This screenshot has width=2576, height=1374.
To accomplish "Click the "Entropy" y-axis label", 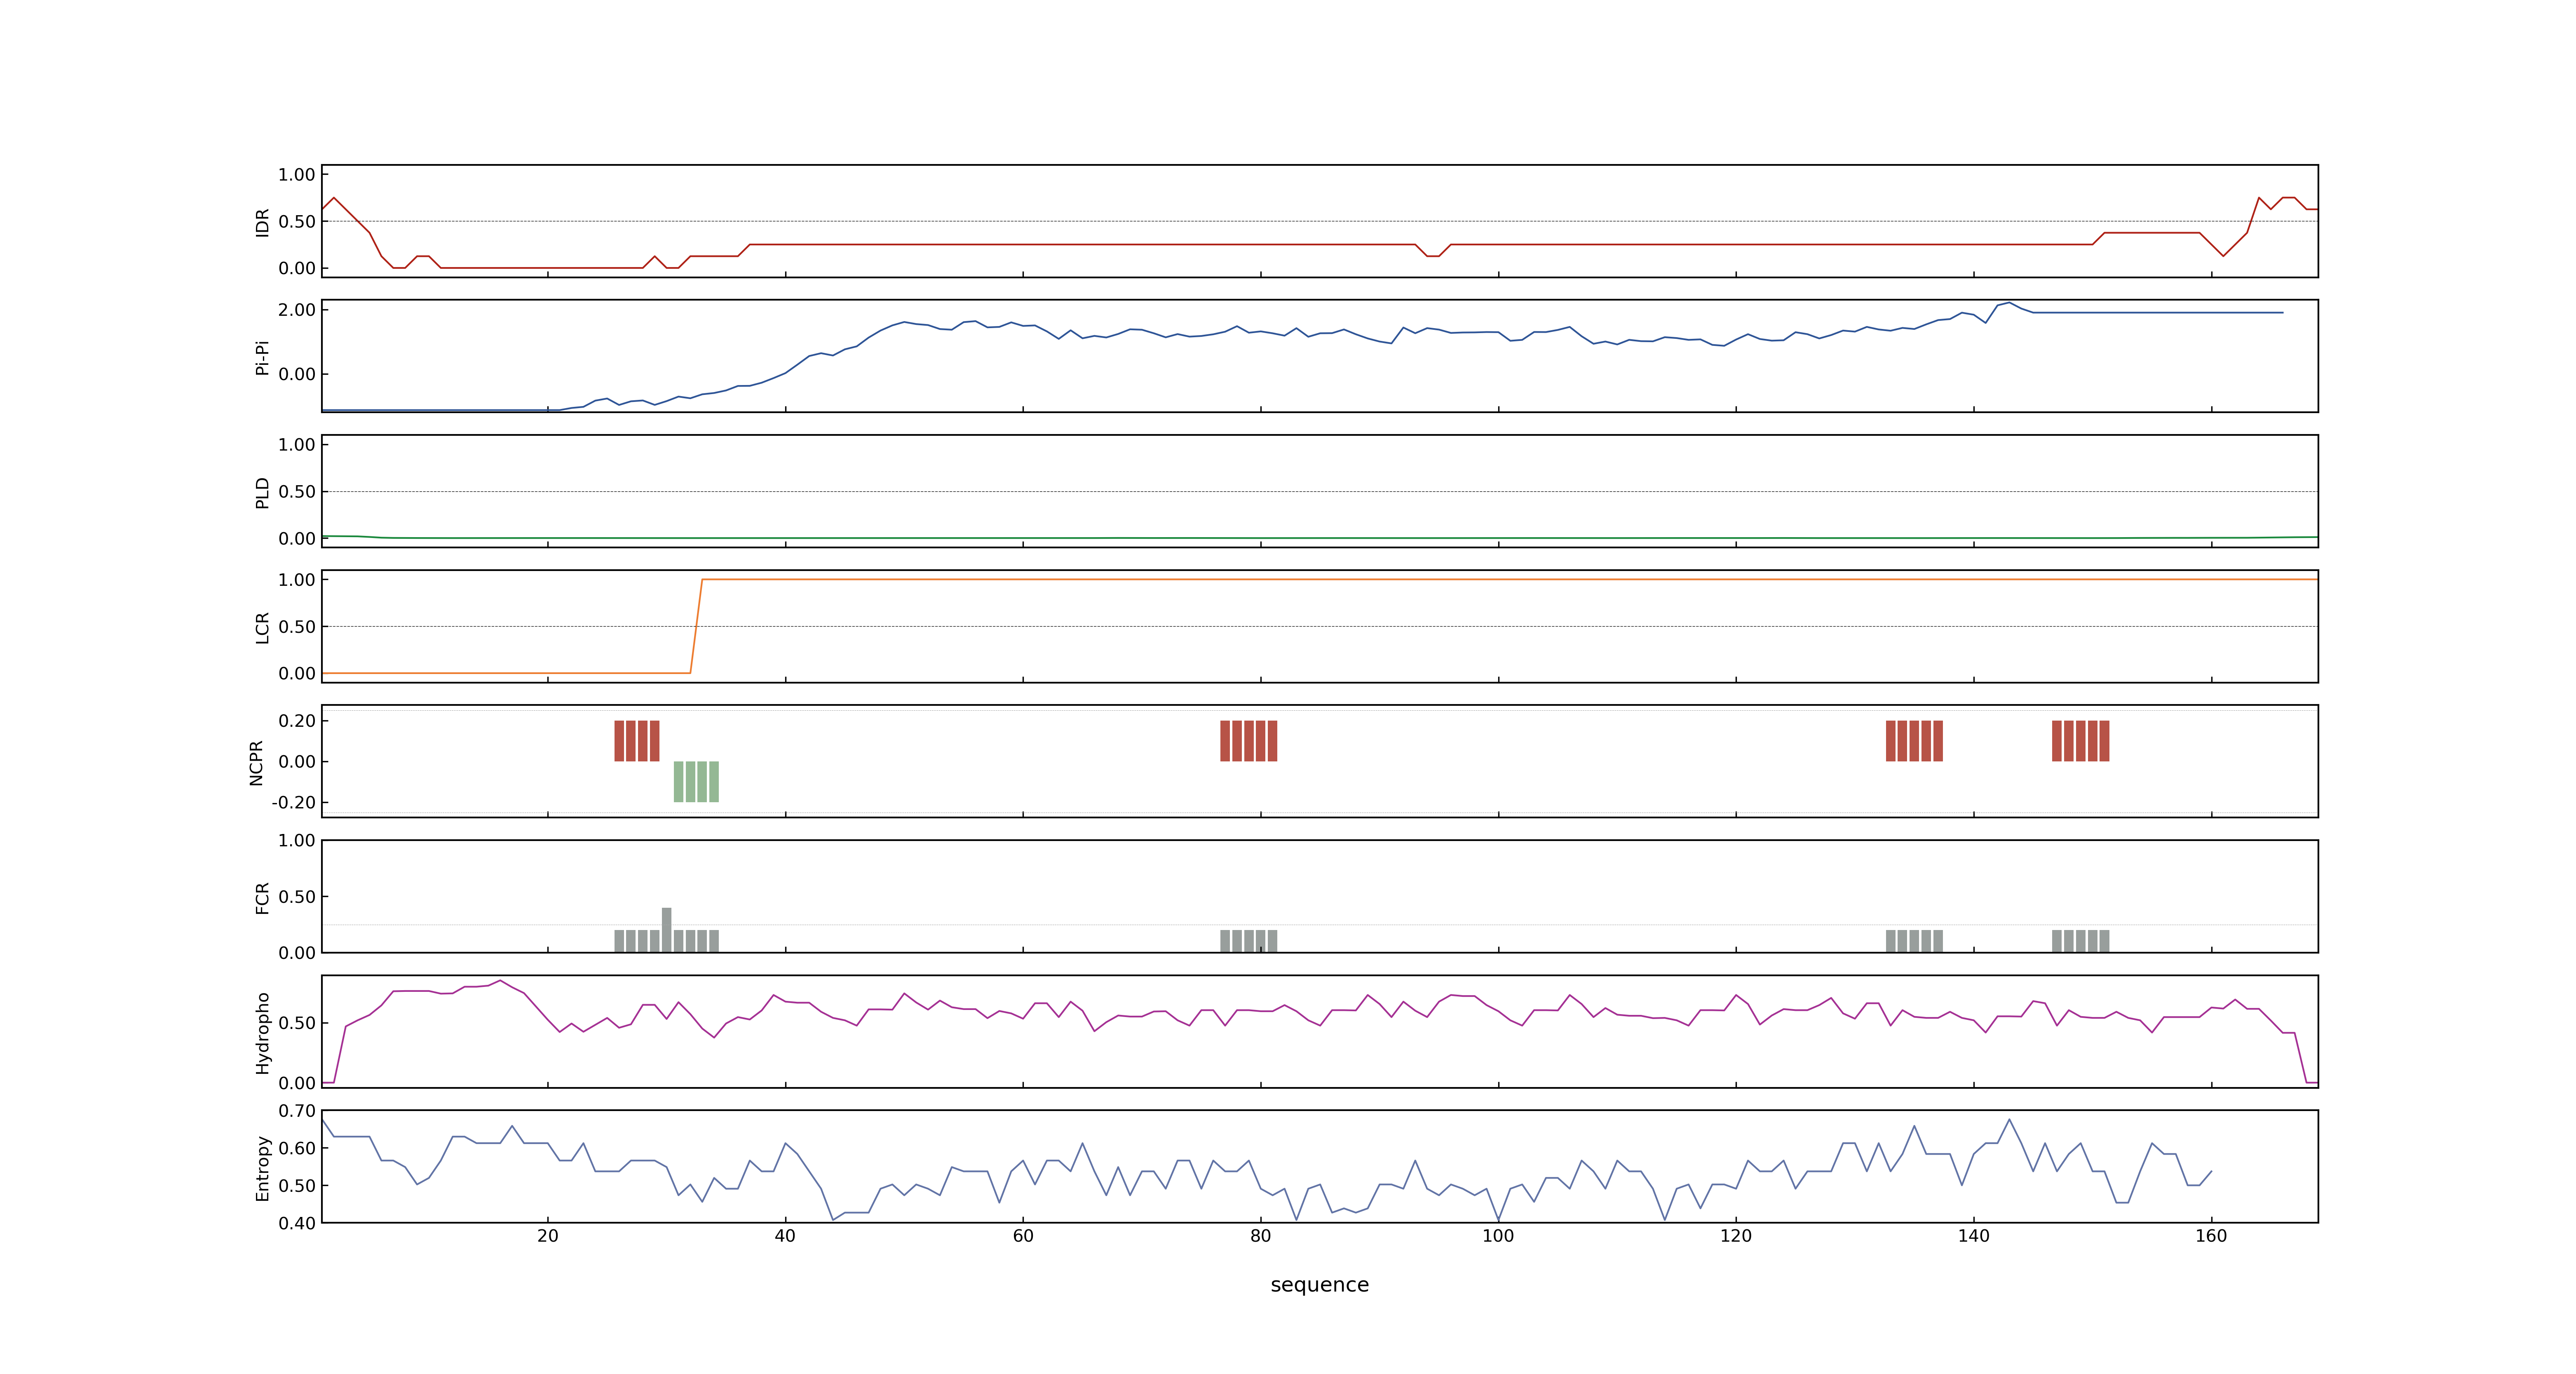I will [x=263, y=1167].
